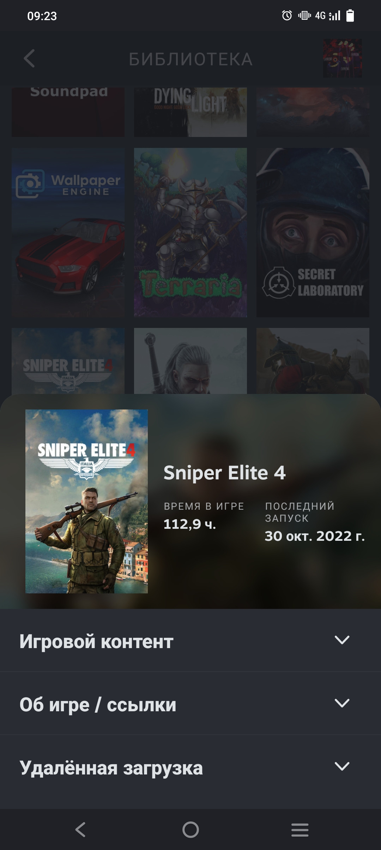
Task: Open the Удалённая загрузка row label
Action: pyautogui.click(x=111, y=768)
